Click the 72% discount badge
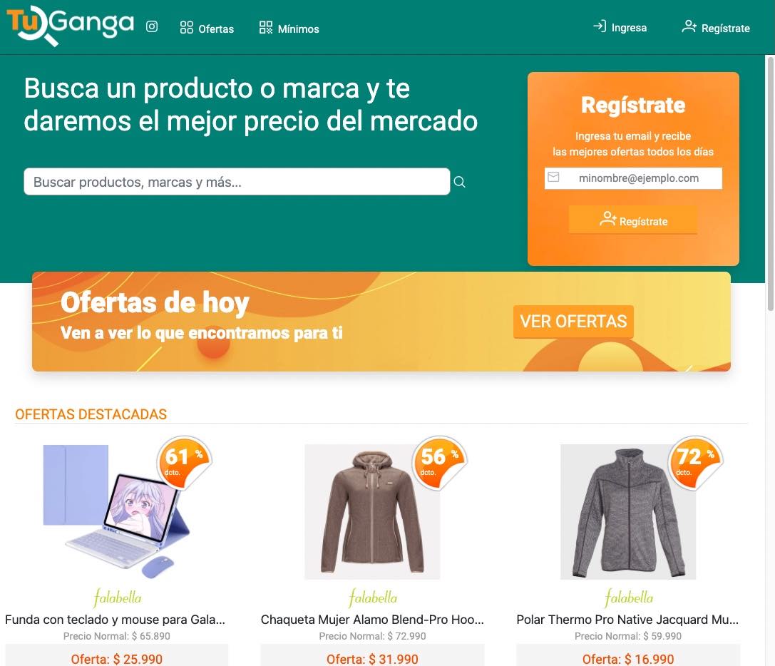This screenshot has width=775, height=666. [695, 463]
